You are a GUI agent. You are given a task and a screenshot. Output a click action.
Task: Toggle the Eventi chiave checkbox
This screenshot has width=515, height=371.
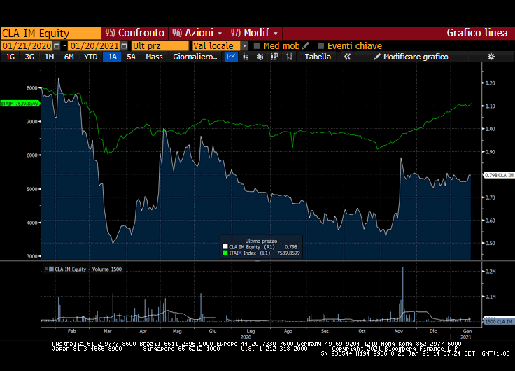pos(321,45)
